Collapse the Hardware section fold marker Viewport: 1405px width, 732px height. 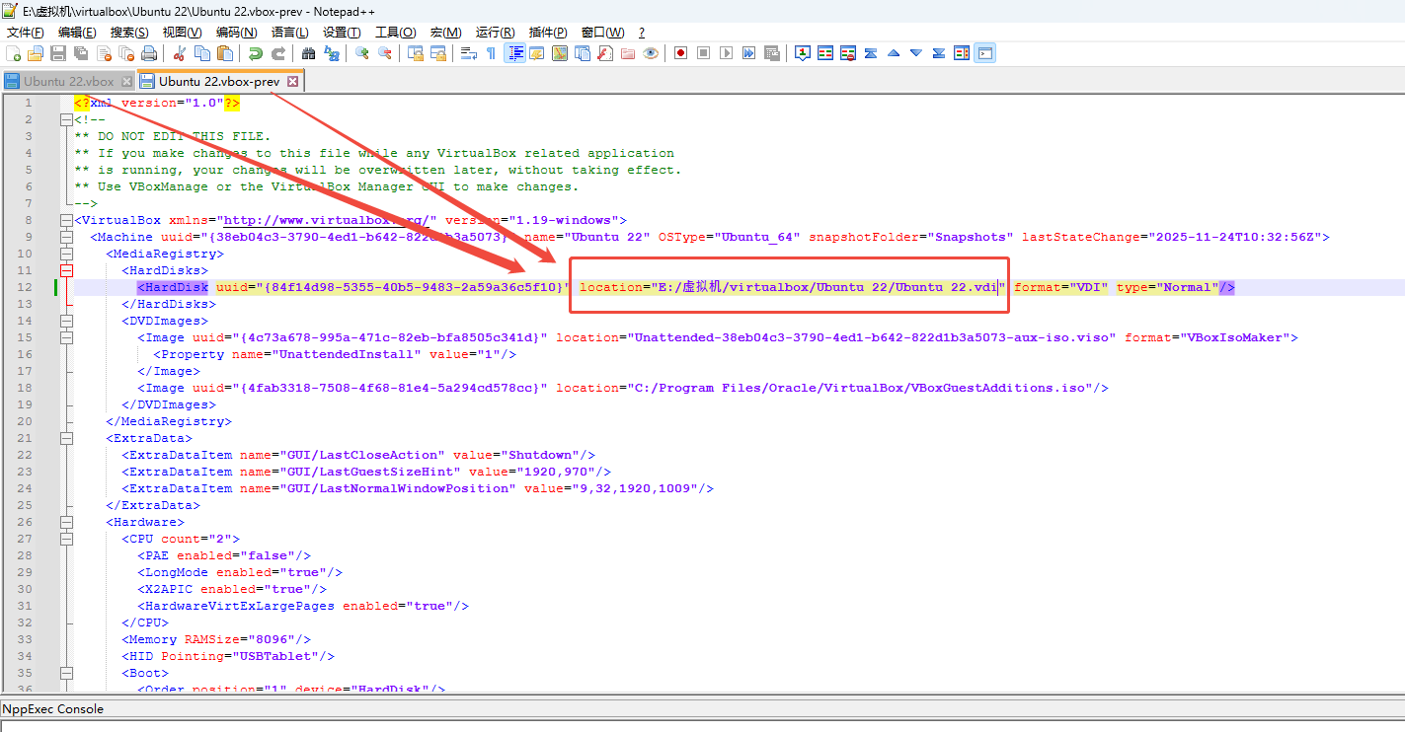pyautogui.click(x=67, y=522)
